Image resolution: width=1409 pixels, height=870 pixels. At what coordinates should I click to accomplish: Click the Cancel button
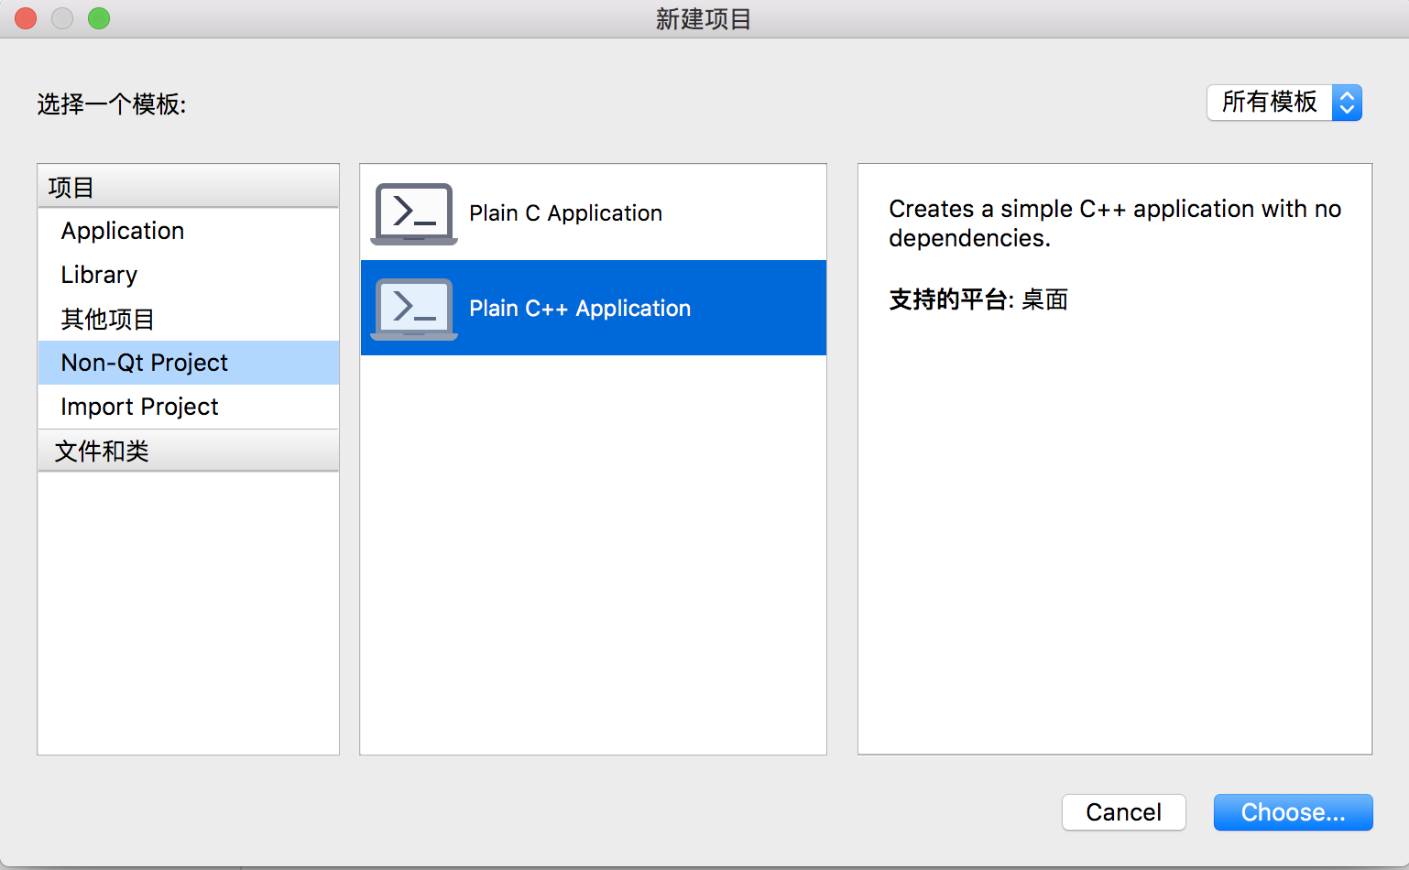(x=1123, y=812)
